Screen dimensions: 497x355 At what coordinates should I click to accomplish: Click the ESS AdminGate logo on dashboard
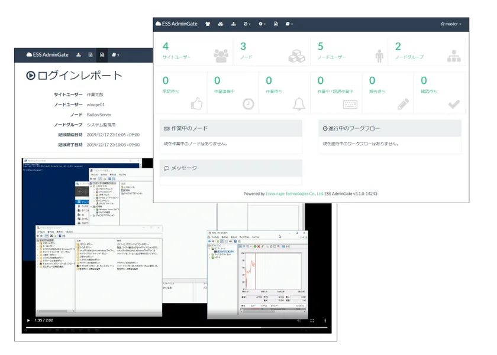point(177,24)
